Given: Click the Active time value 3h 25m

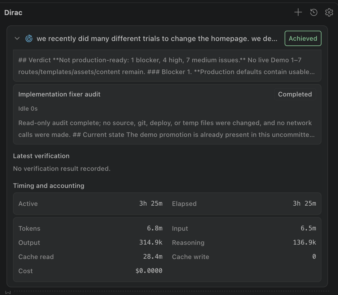Looking at the screenshot, I should [151, 204].
